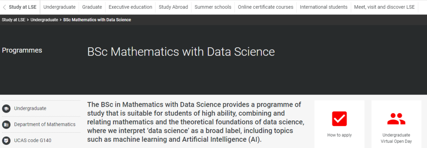Click the back chevron beside Study at LSE
Image resolution: width=427 pixels, height=148 pixels.
(4, 7)
